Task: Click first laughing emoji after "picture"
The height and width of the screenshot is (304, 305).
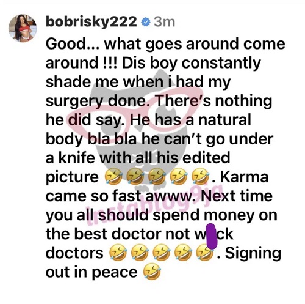Action: pos(113,177)
